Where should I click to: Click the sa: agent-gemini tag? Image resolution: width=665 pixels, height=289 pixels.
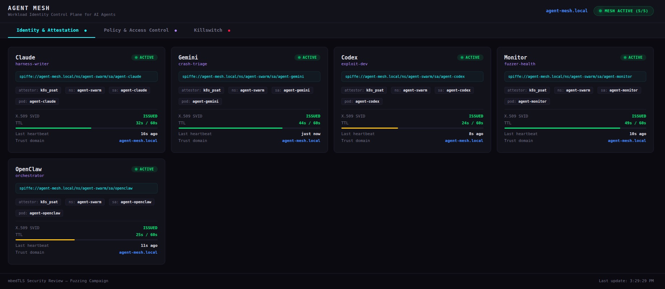292,90
